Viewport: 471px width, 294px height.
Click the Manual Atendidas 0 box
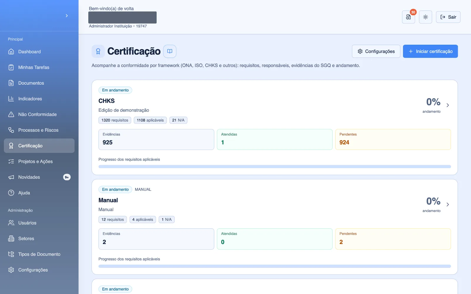point(275,239)
